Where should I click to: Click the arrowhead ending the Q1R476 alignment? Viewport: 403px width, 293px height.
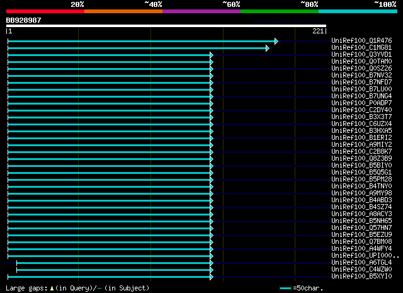click(276, 41)
